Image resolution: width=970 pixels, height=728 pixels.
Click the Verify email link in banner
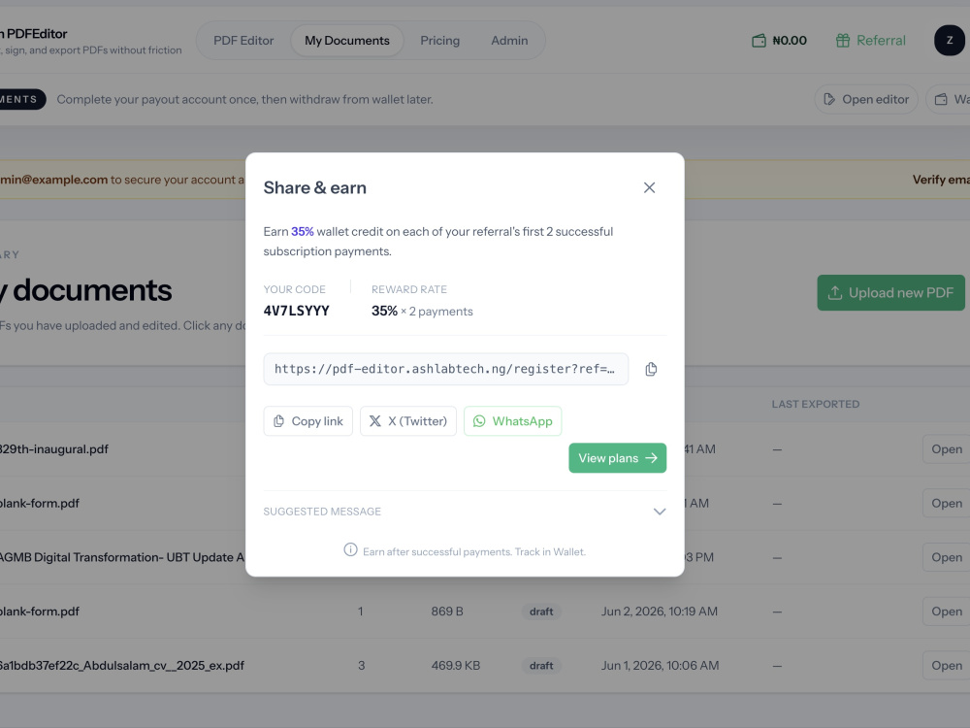coord(941,180)
